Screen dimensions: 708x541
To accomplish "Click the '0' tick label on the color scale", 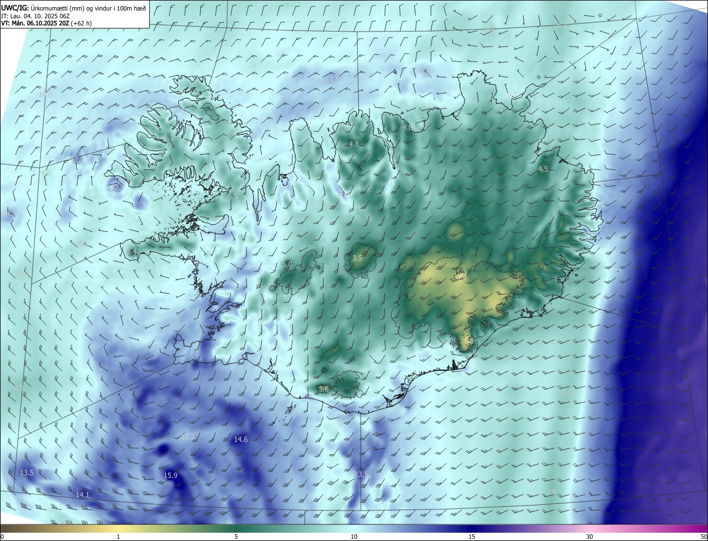I will tap(2, 537).
